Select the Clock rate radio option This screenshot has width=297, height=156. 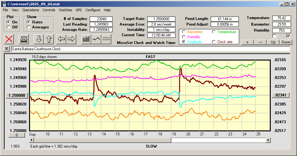coord(214,42)
